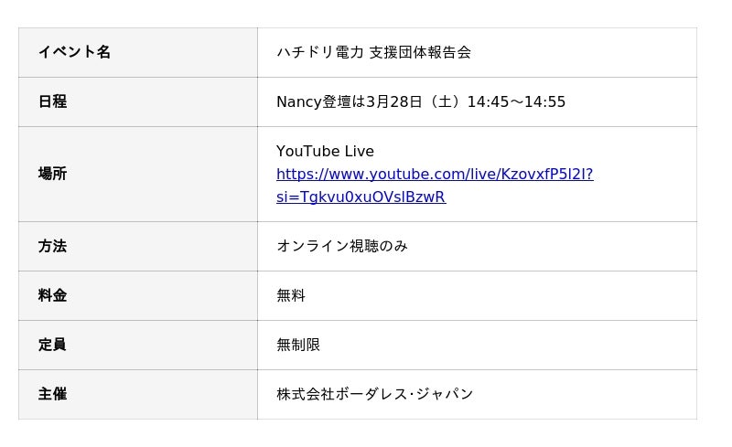Click the 支援団体報告会 event title text
This screenshot has height=447, width=732.
(420, 52)
